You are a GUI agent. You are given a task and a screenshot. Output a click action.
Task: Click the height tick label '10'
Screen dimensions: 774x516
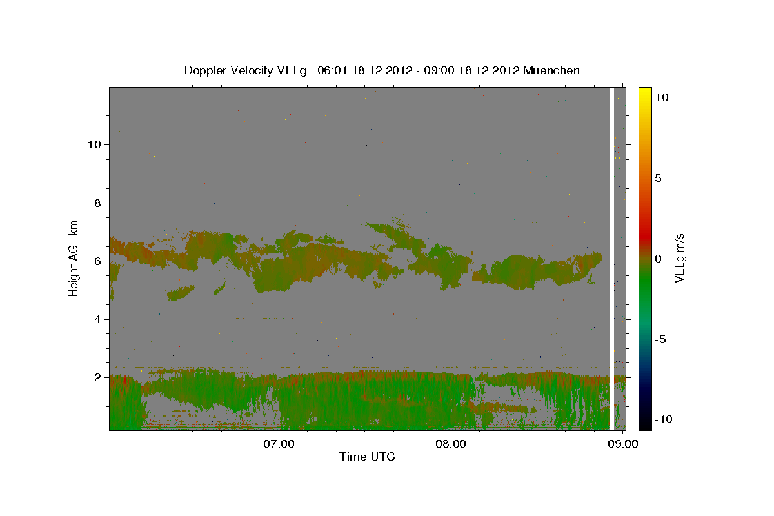[94, 144]
